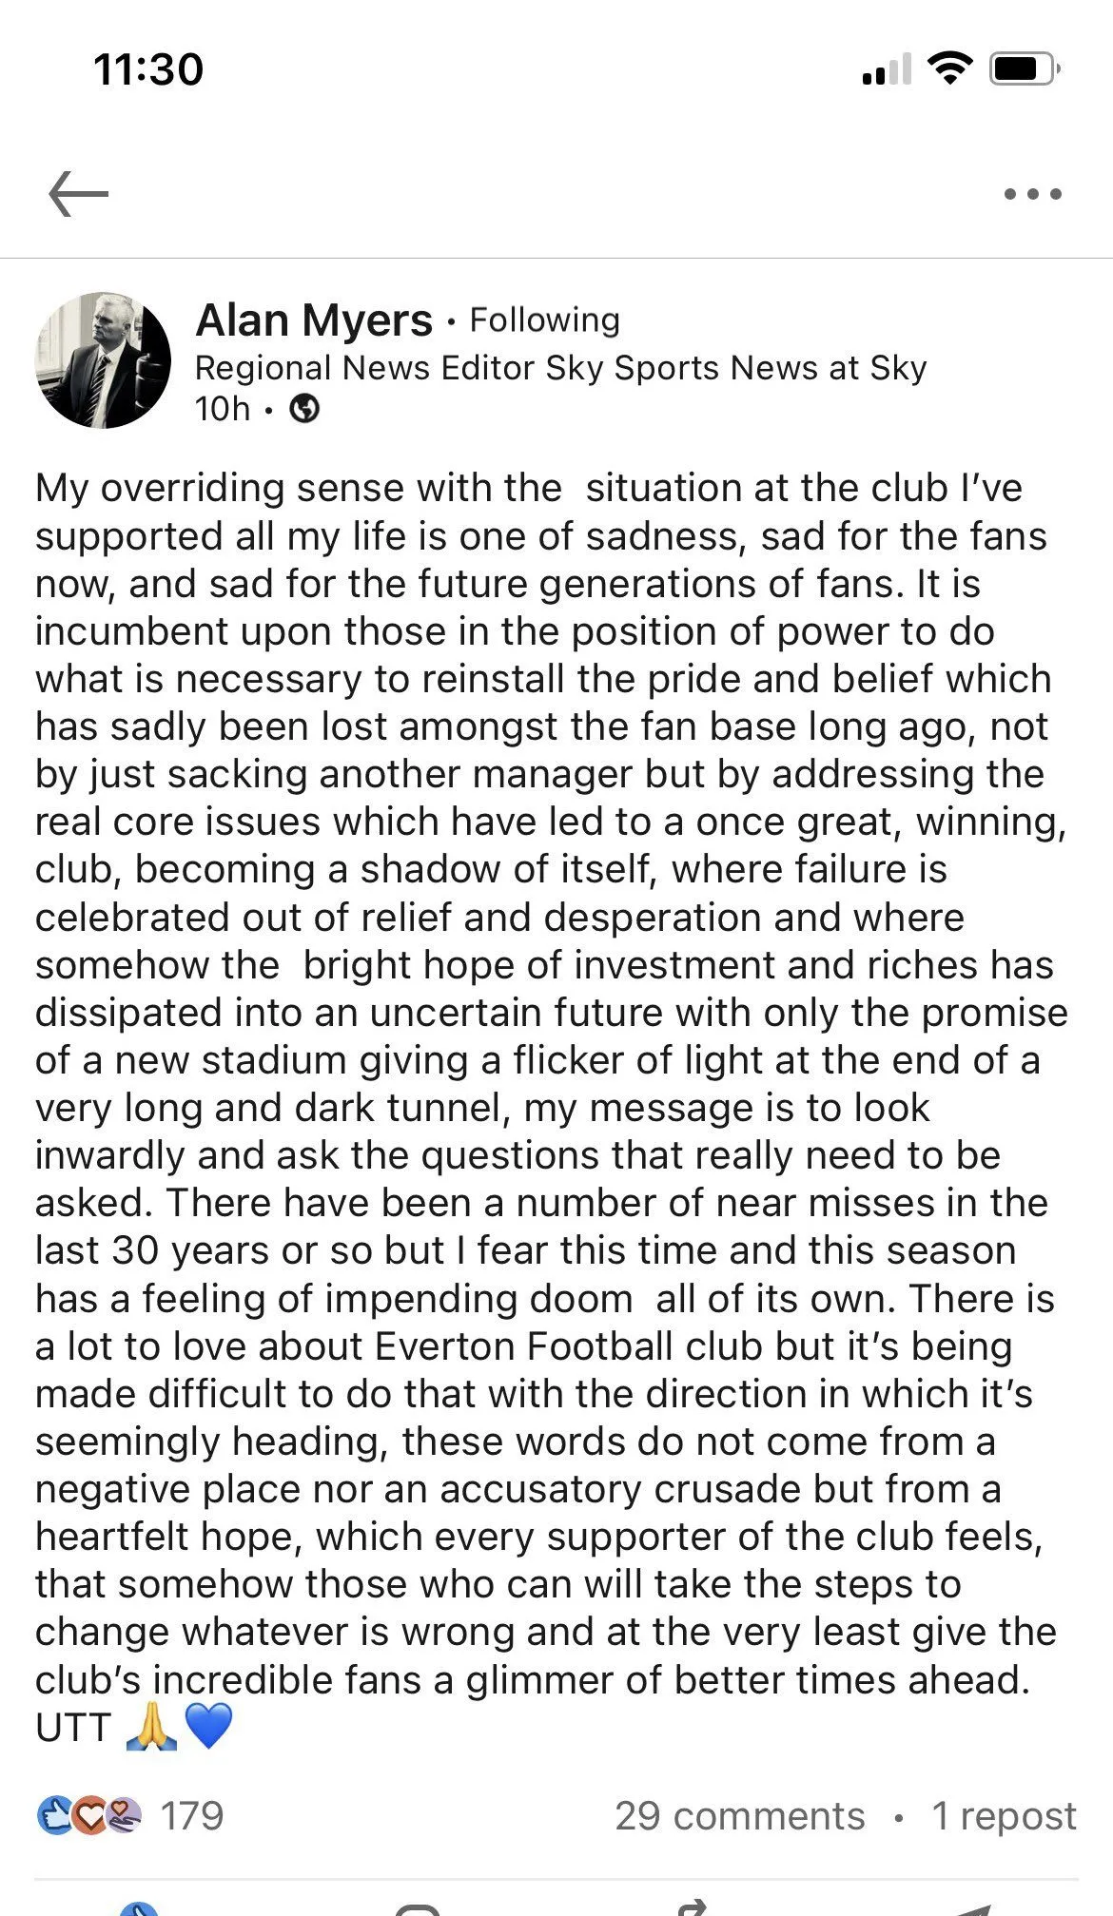Open the three-dot more options menu
1113x1916 pixels.
(1032, 194)
